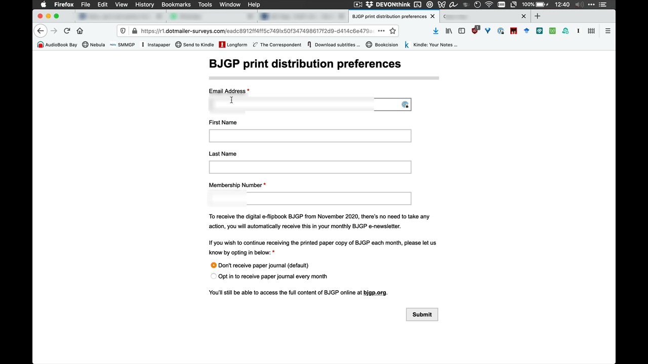Open page actions three-dots menu
Image resolution: width=648 pixels, height=364 pixels.
click(381, 31)
